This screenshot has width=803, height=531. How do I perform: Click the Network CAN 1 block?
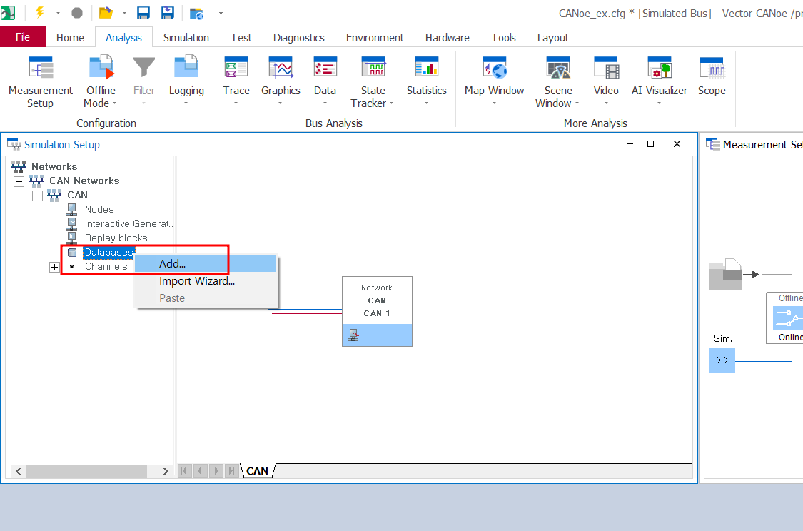click(377, 311)
